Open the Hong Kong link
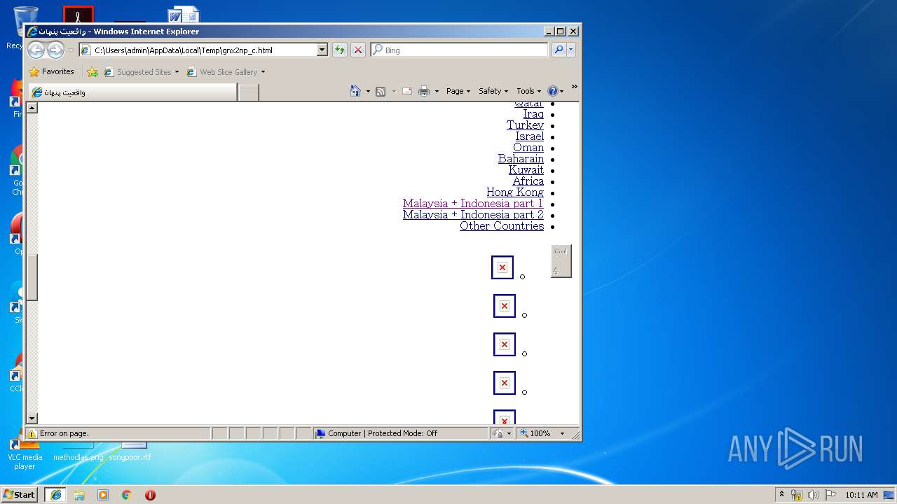Viewport: 897px width, 504px height. pyautogui.click(x=515, y=192)
